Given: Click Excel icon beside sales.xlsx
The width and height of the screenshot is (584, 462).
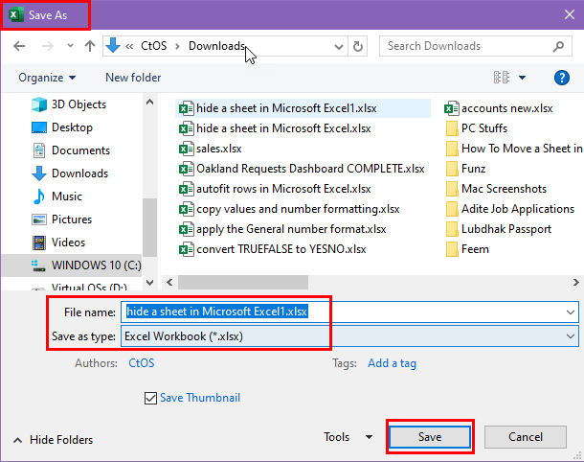Looking at the screenshot, I should coord(187,149).
